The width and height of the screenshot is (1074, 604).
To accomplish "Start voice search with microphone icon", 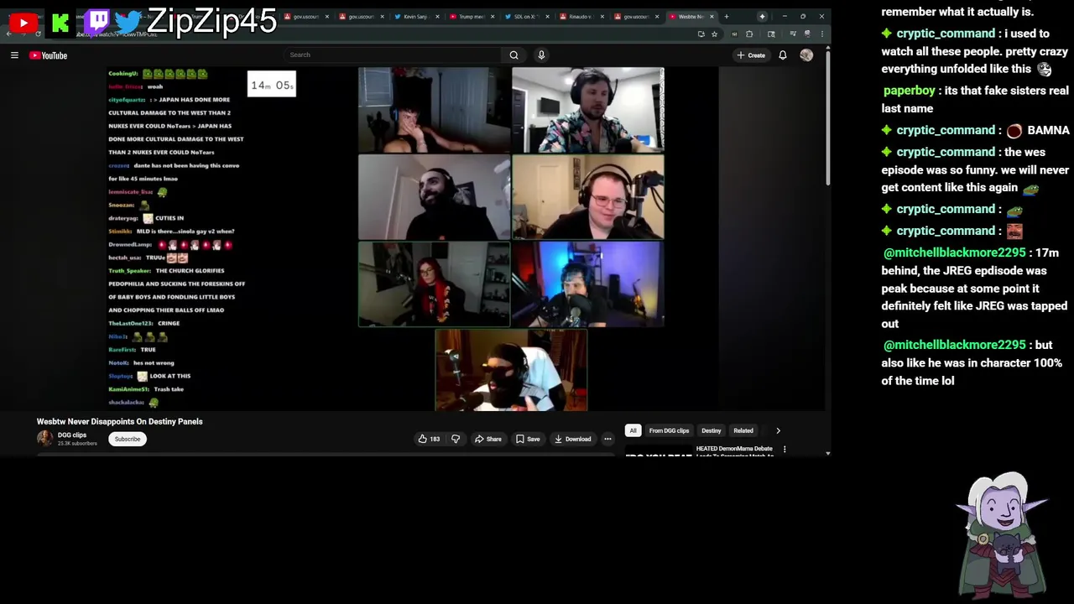I will pos(541,55).
